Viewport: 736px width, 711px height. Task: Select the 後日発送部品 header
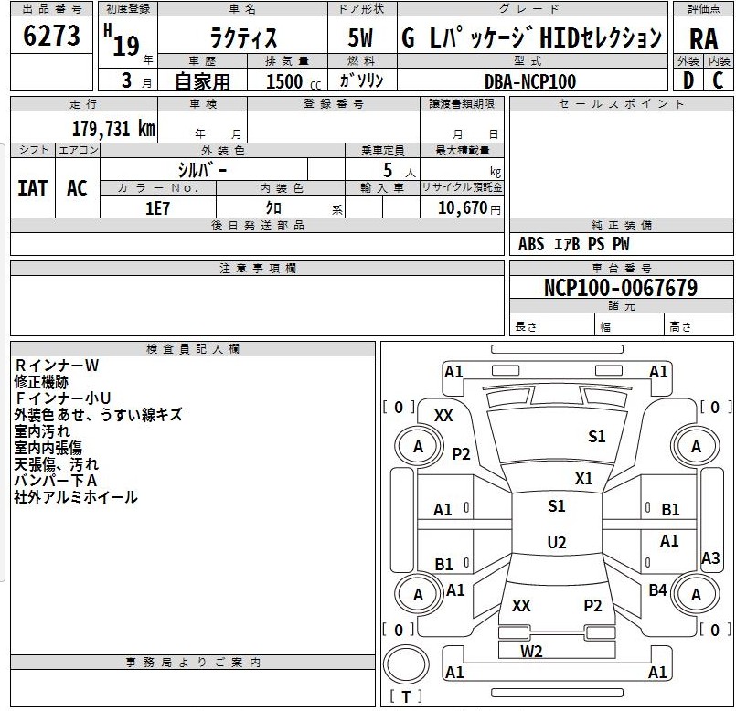tap(257, 225)
